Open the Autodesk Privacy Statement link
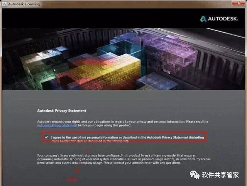This screenshot has width=247, height=186. [x=57, y=125]
